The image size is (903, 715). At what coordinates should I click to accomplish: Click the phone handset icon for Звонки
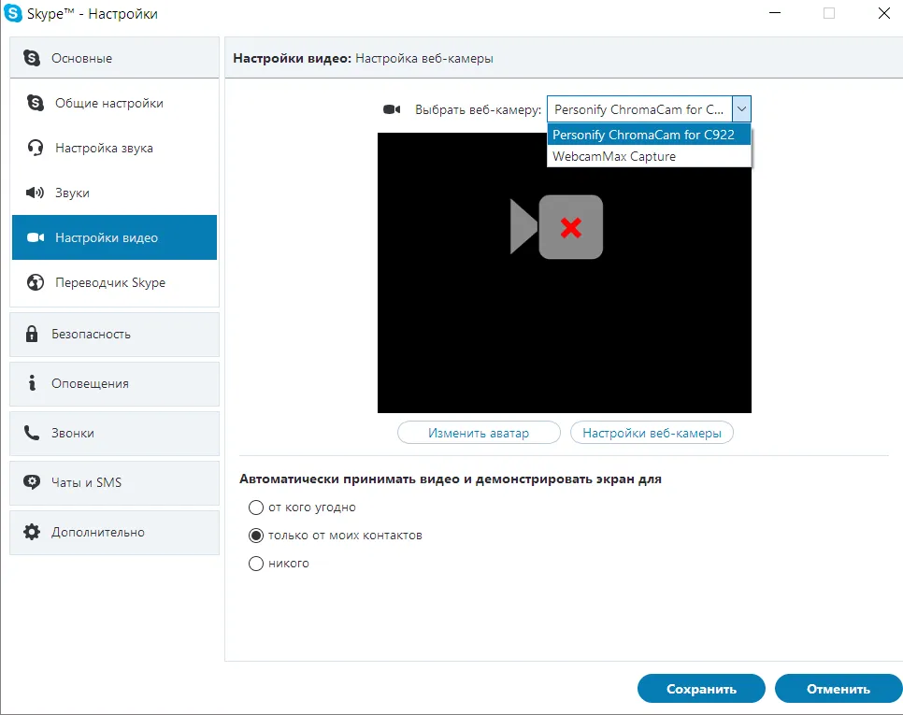[33, 433]
